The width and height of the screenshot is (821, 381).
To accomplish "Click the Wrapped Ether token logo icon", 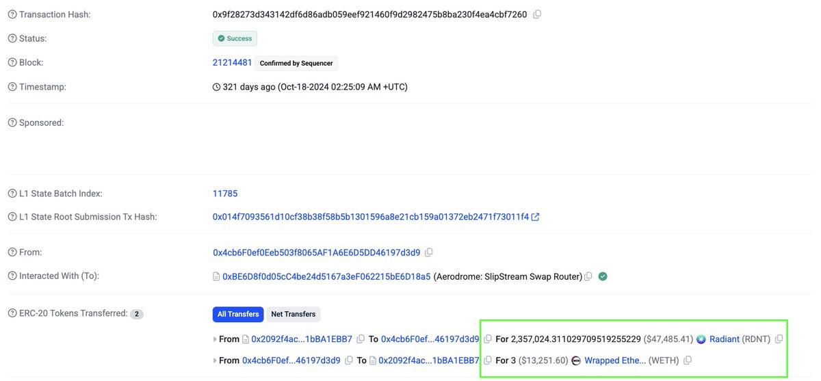I will (576, 360).
